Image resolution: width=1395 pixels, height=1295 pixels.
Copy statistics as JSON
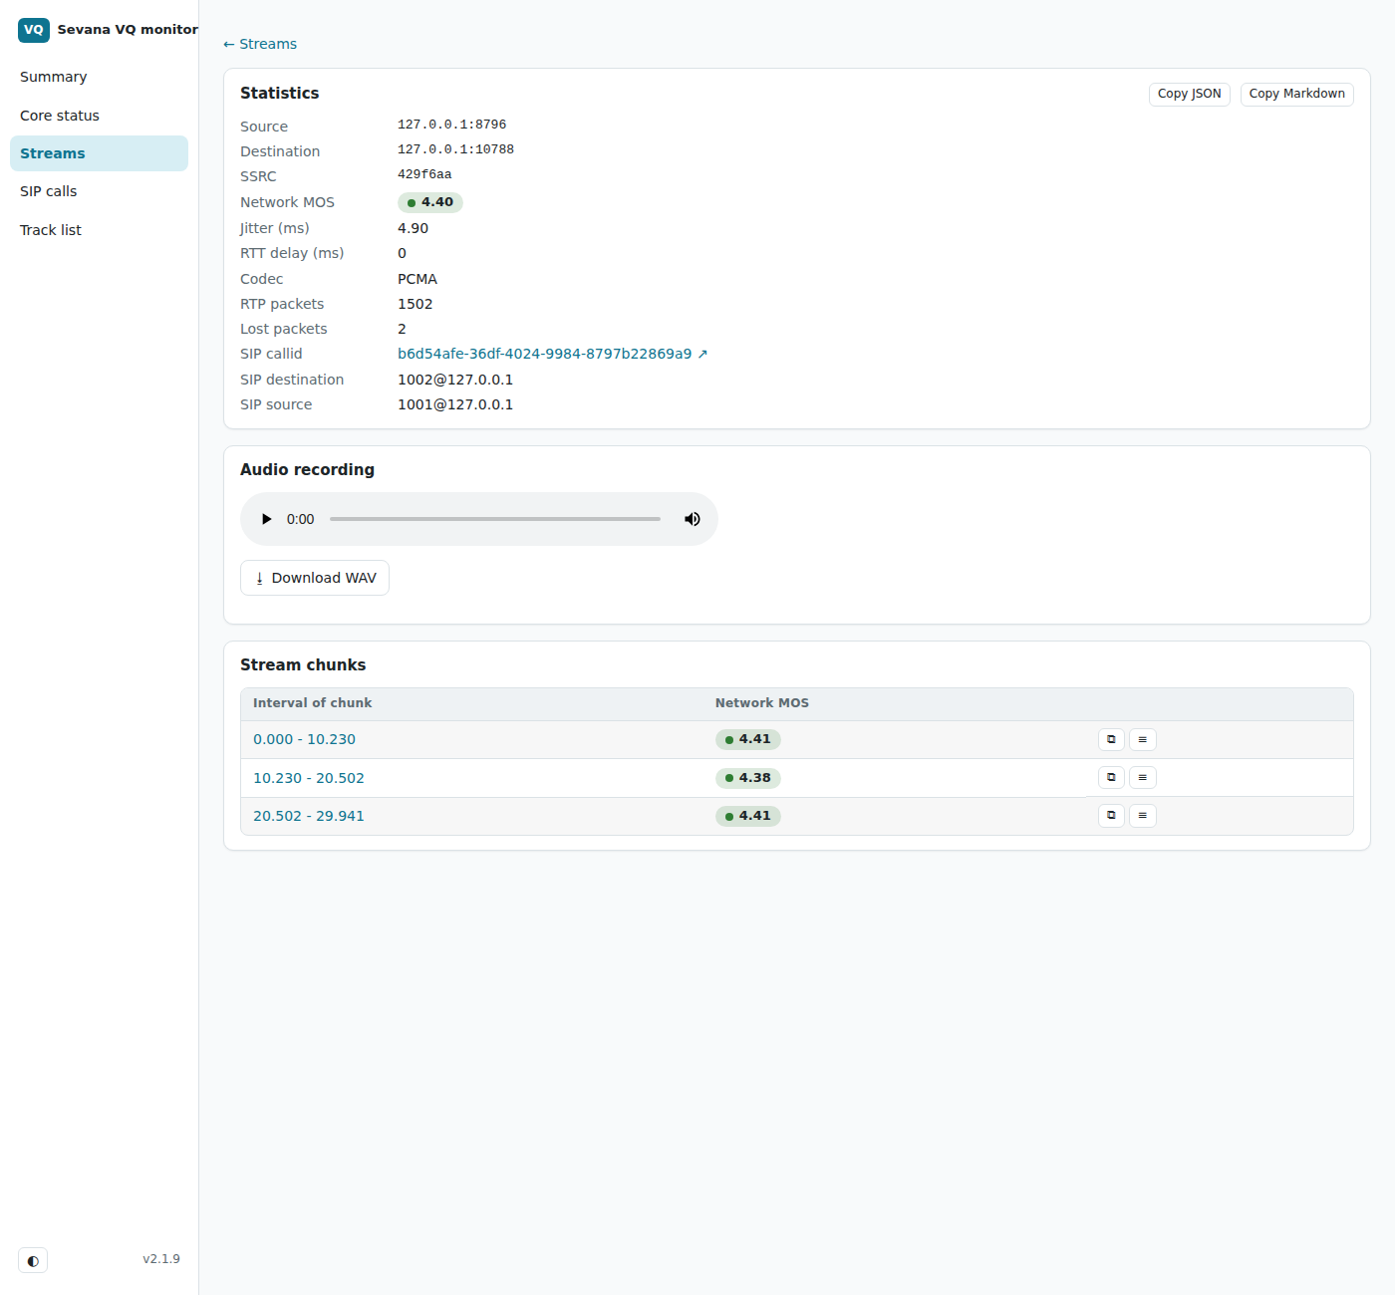tap(1189, 94)
